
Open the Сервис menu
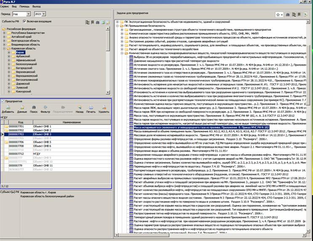coord(5,7)
